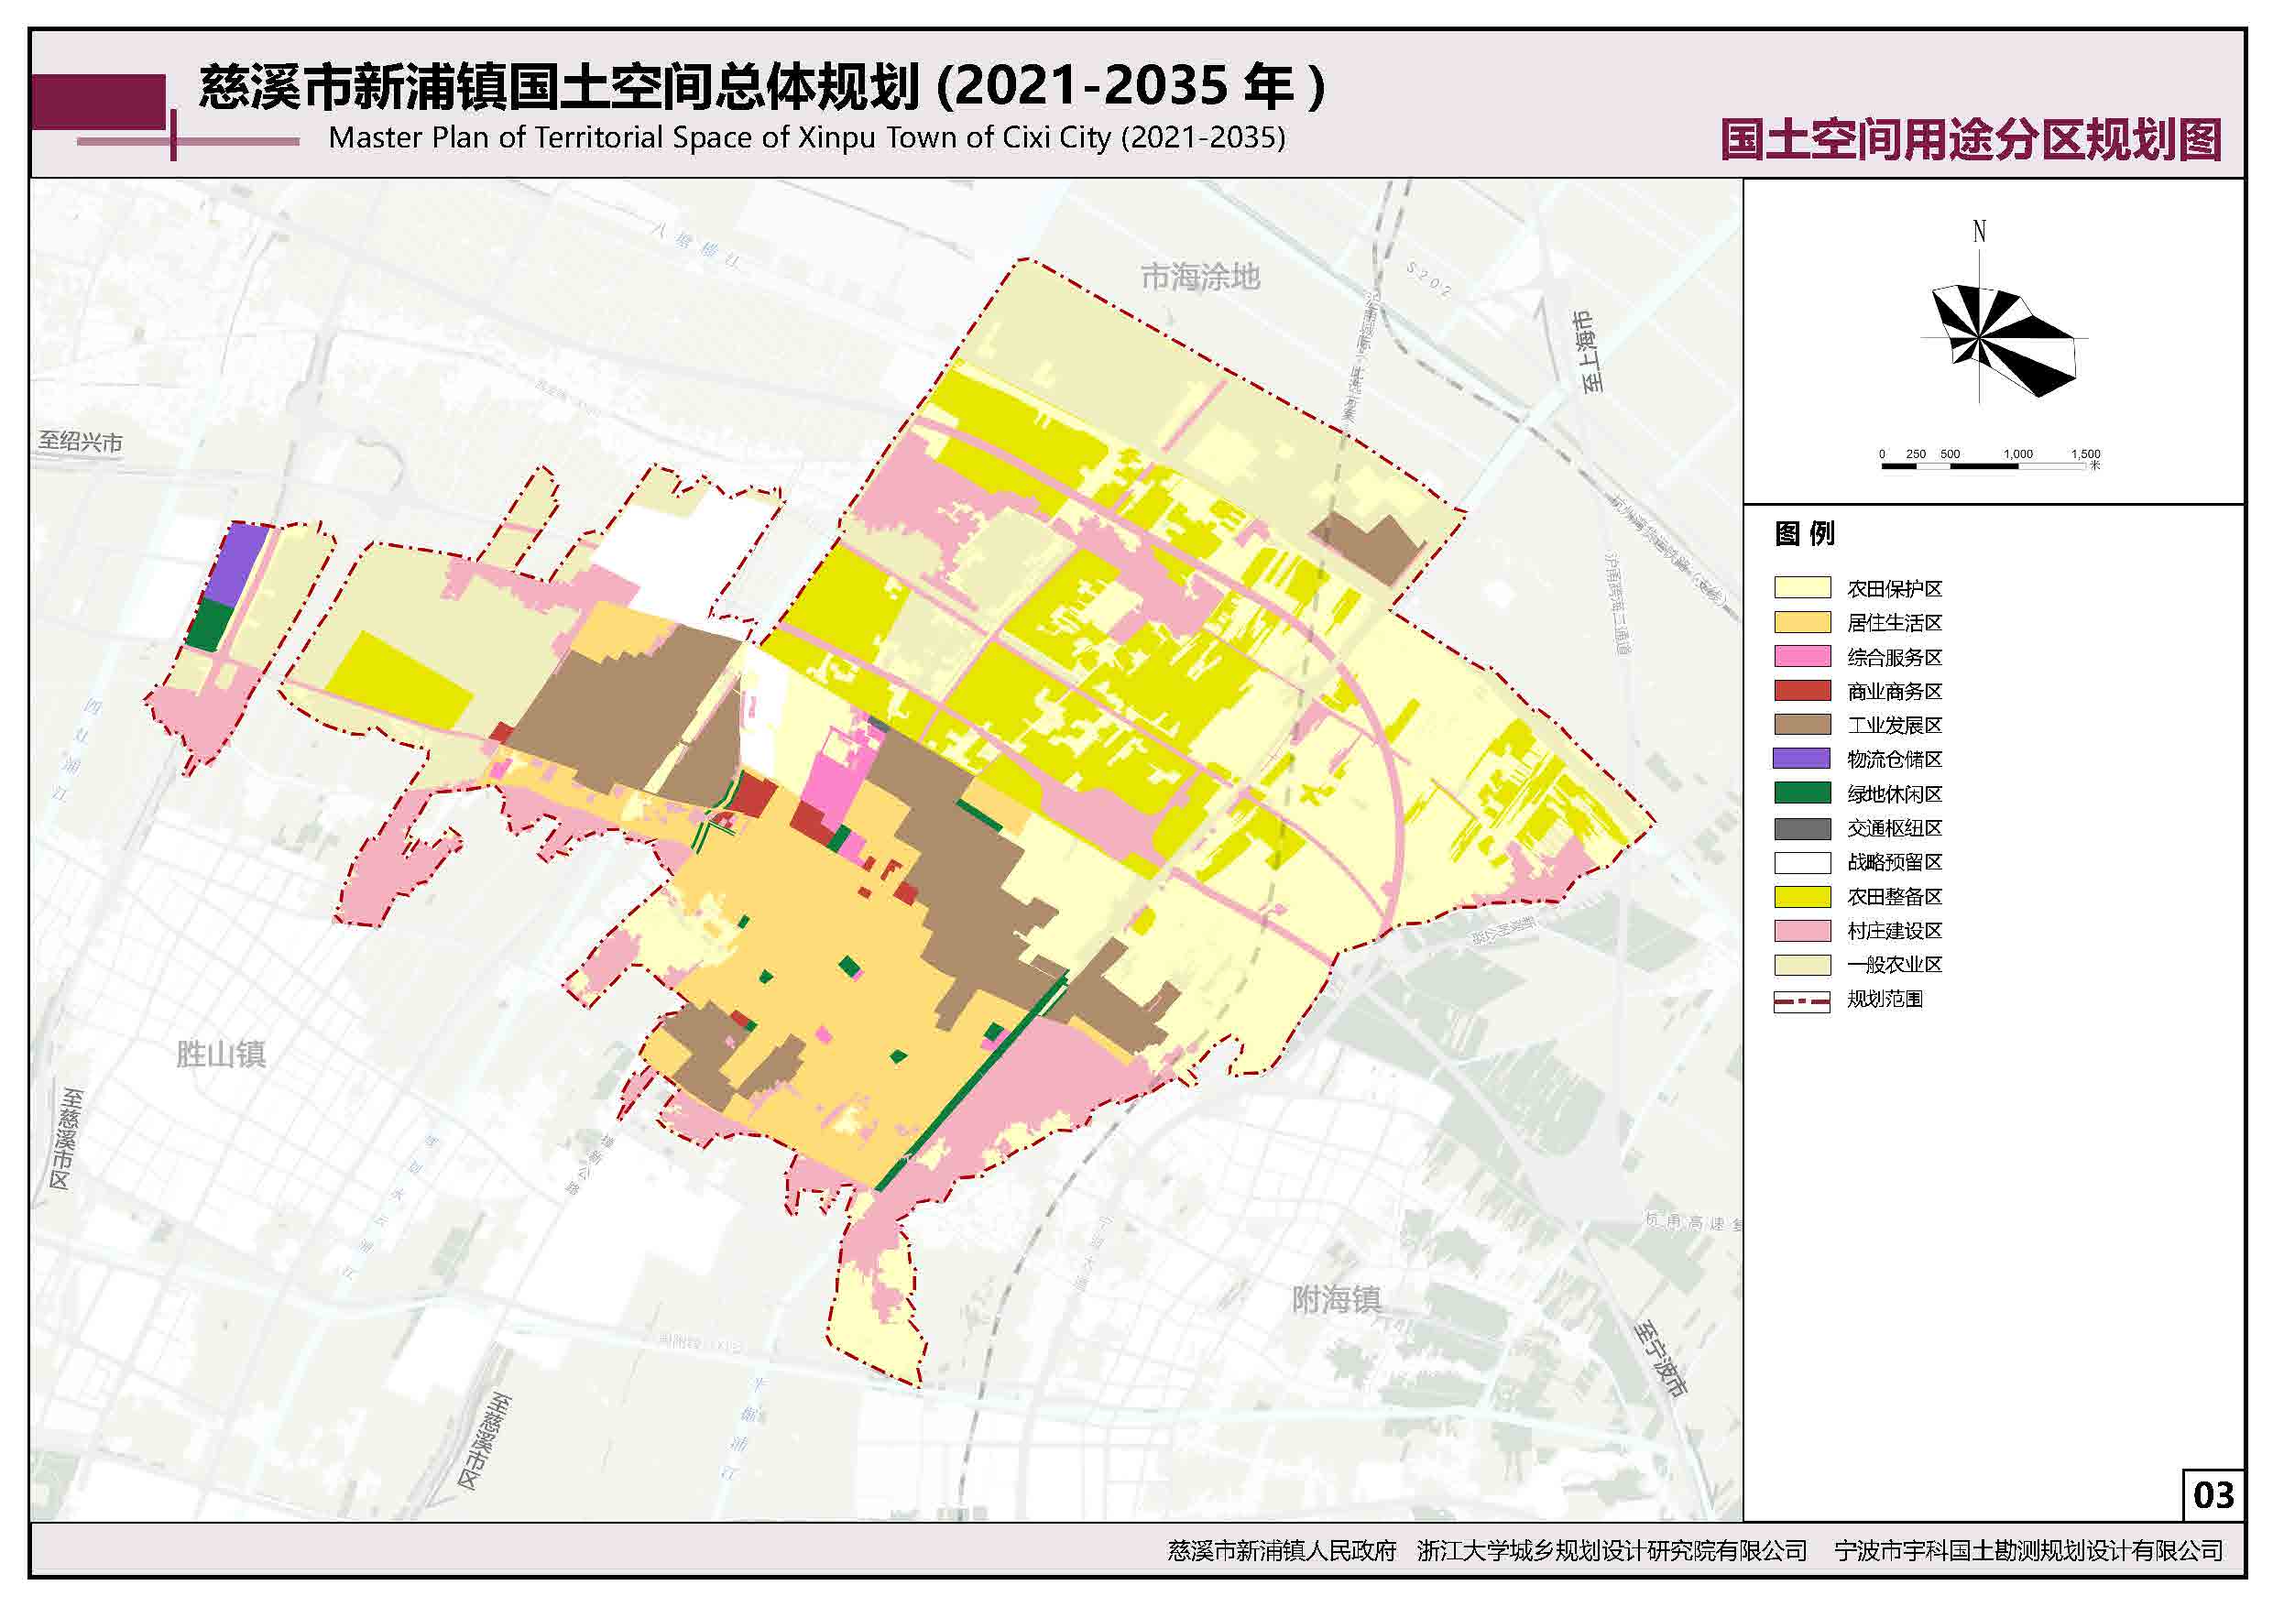Click the 交通枢纽区 gray legend swatch
Screen dimensions: 2273x1607
(1802, 829)
